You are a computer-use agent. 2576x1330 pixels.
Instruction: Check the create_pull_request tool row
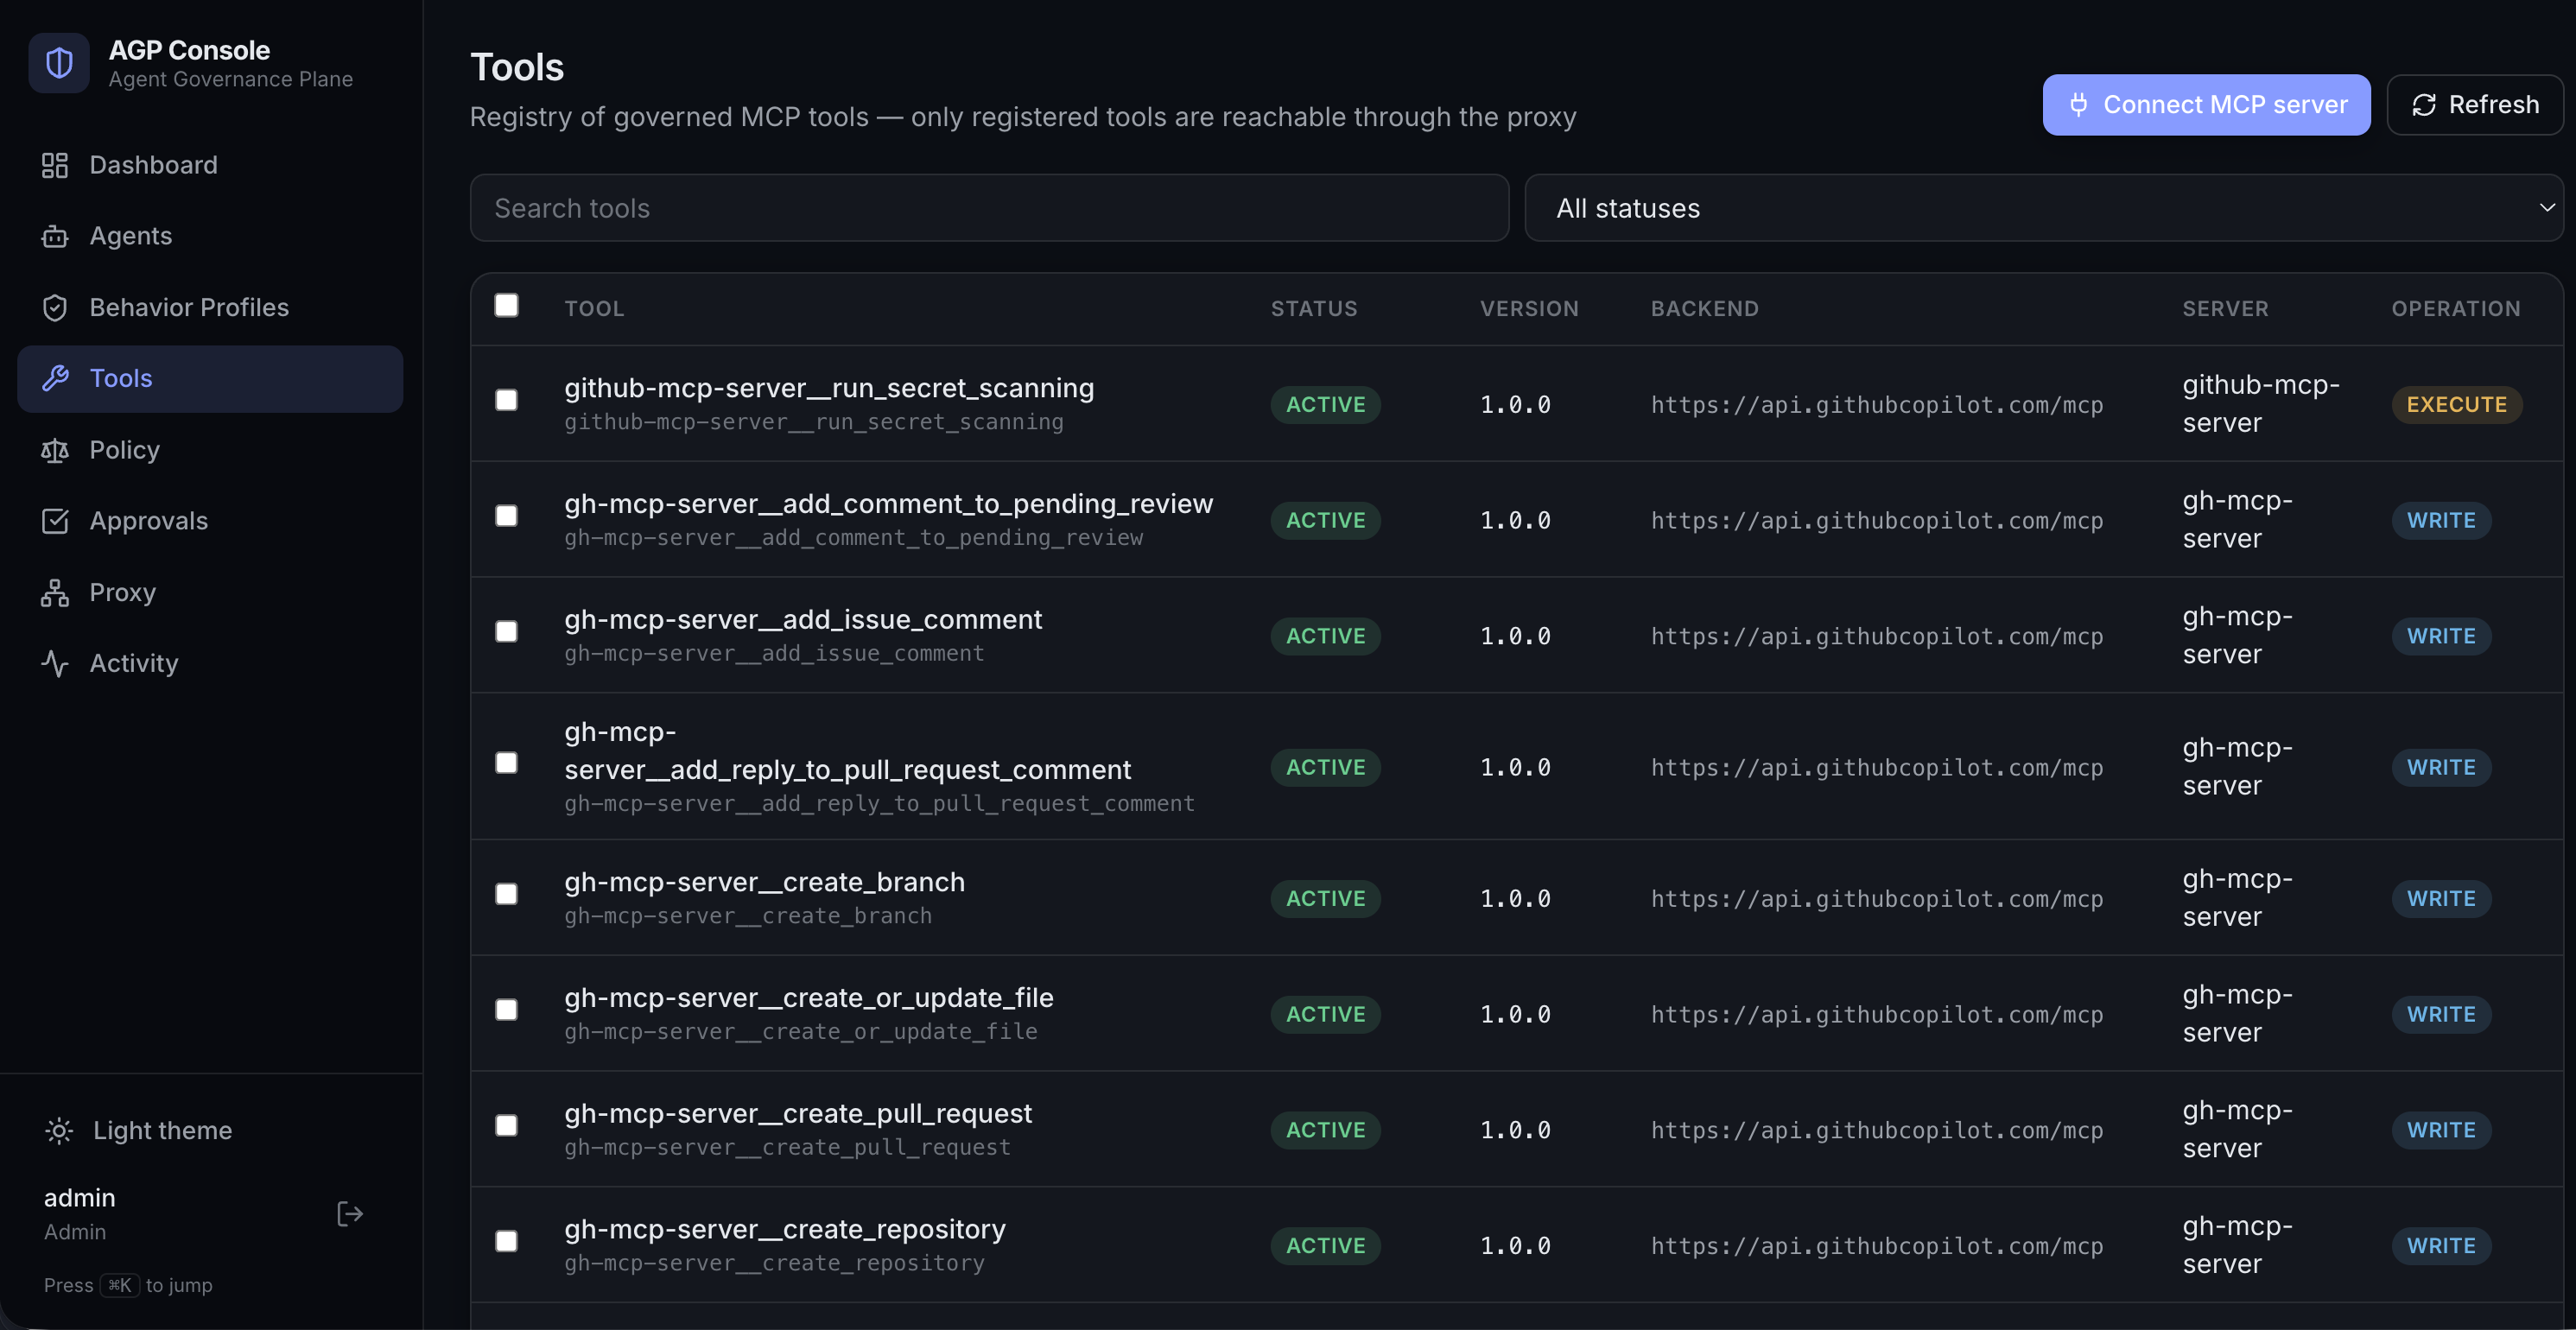tap(507, 1126)
